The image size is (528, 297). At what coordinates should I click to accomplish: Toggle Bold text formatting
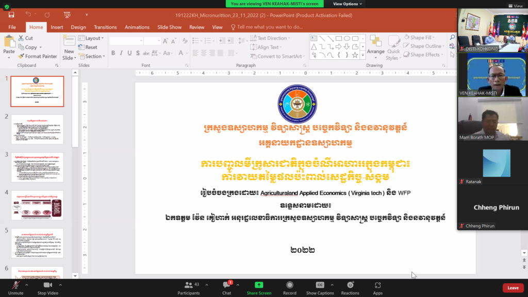(113, 53)
